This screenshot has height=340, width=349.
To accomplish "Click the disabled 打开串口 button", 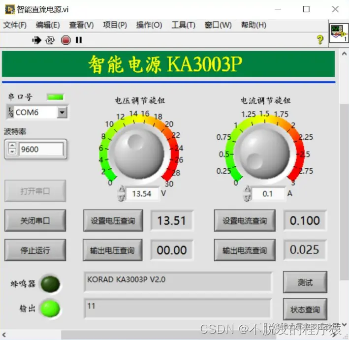I will coord(35,191).
